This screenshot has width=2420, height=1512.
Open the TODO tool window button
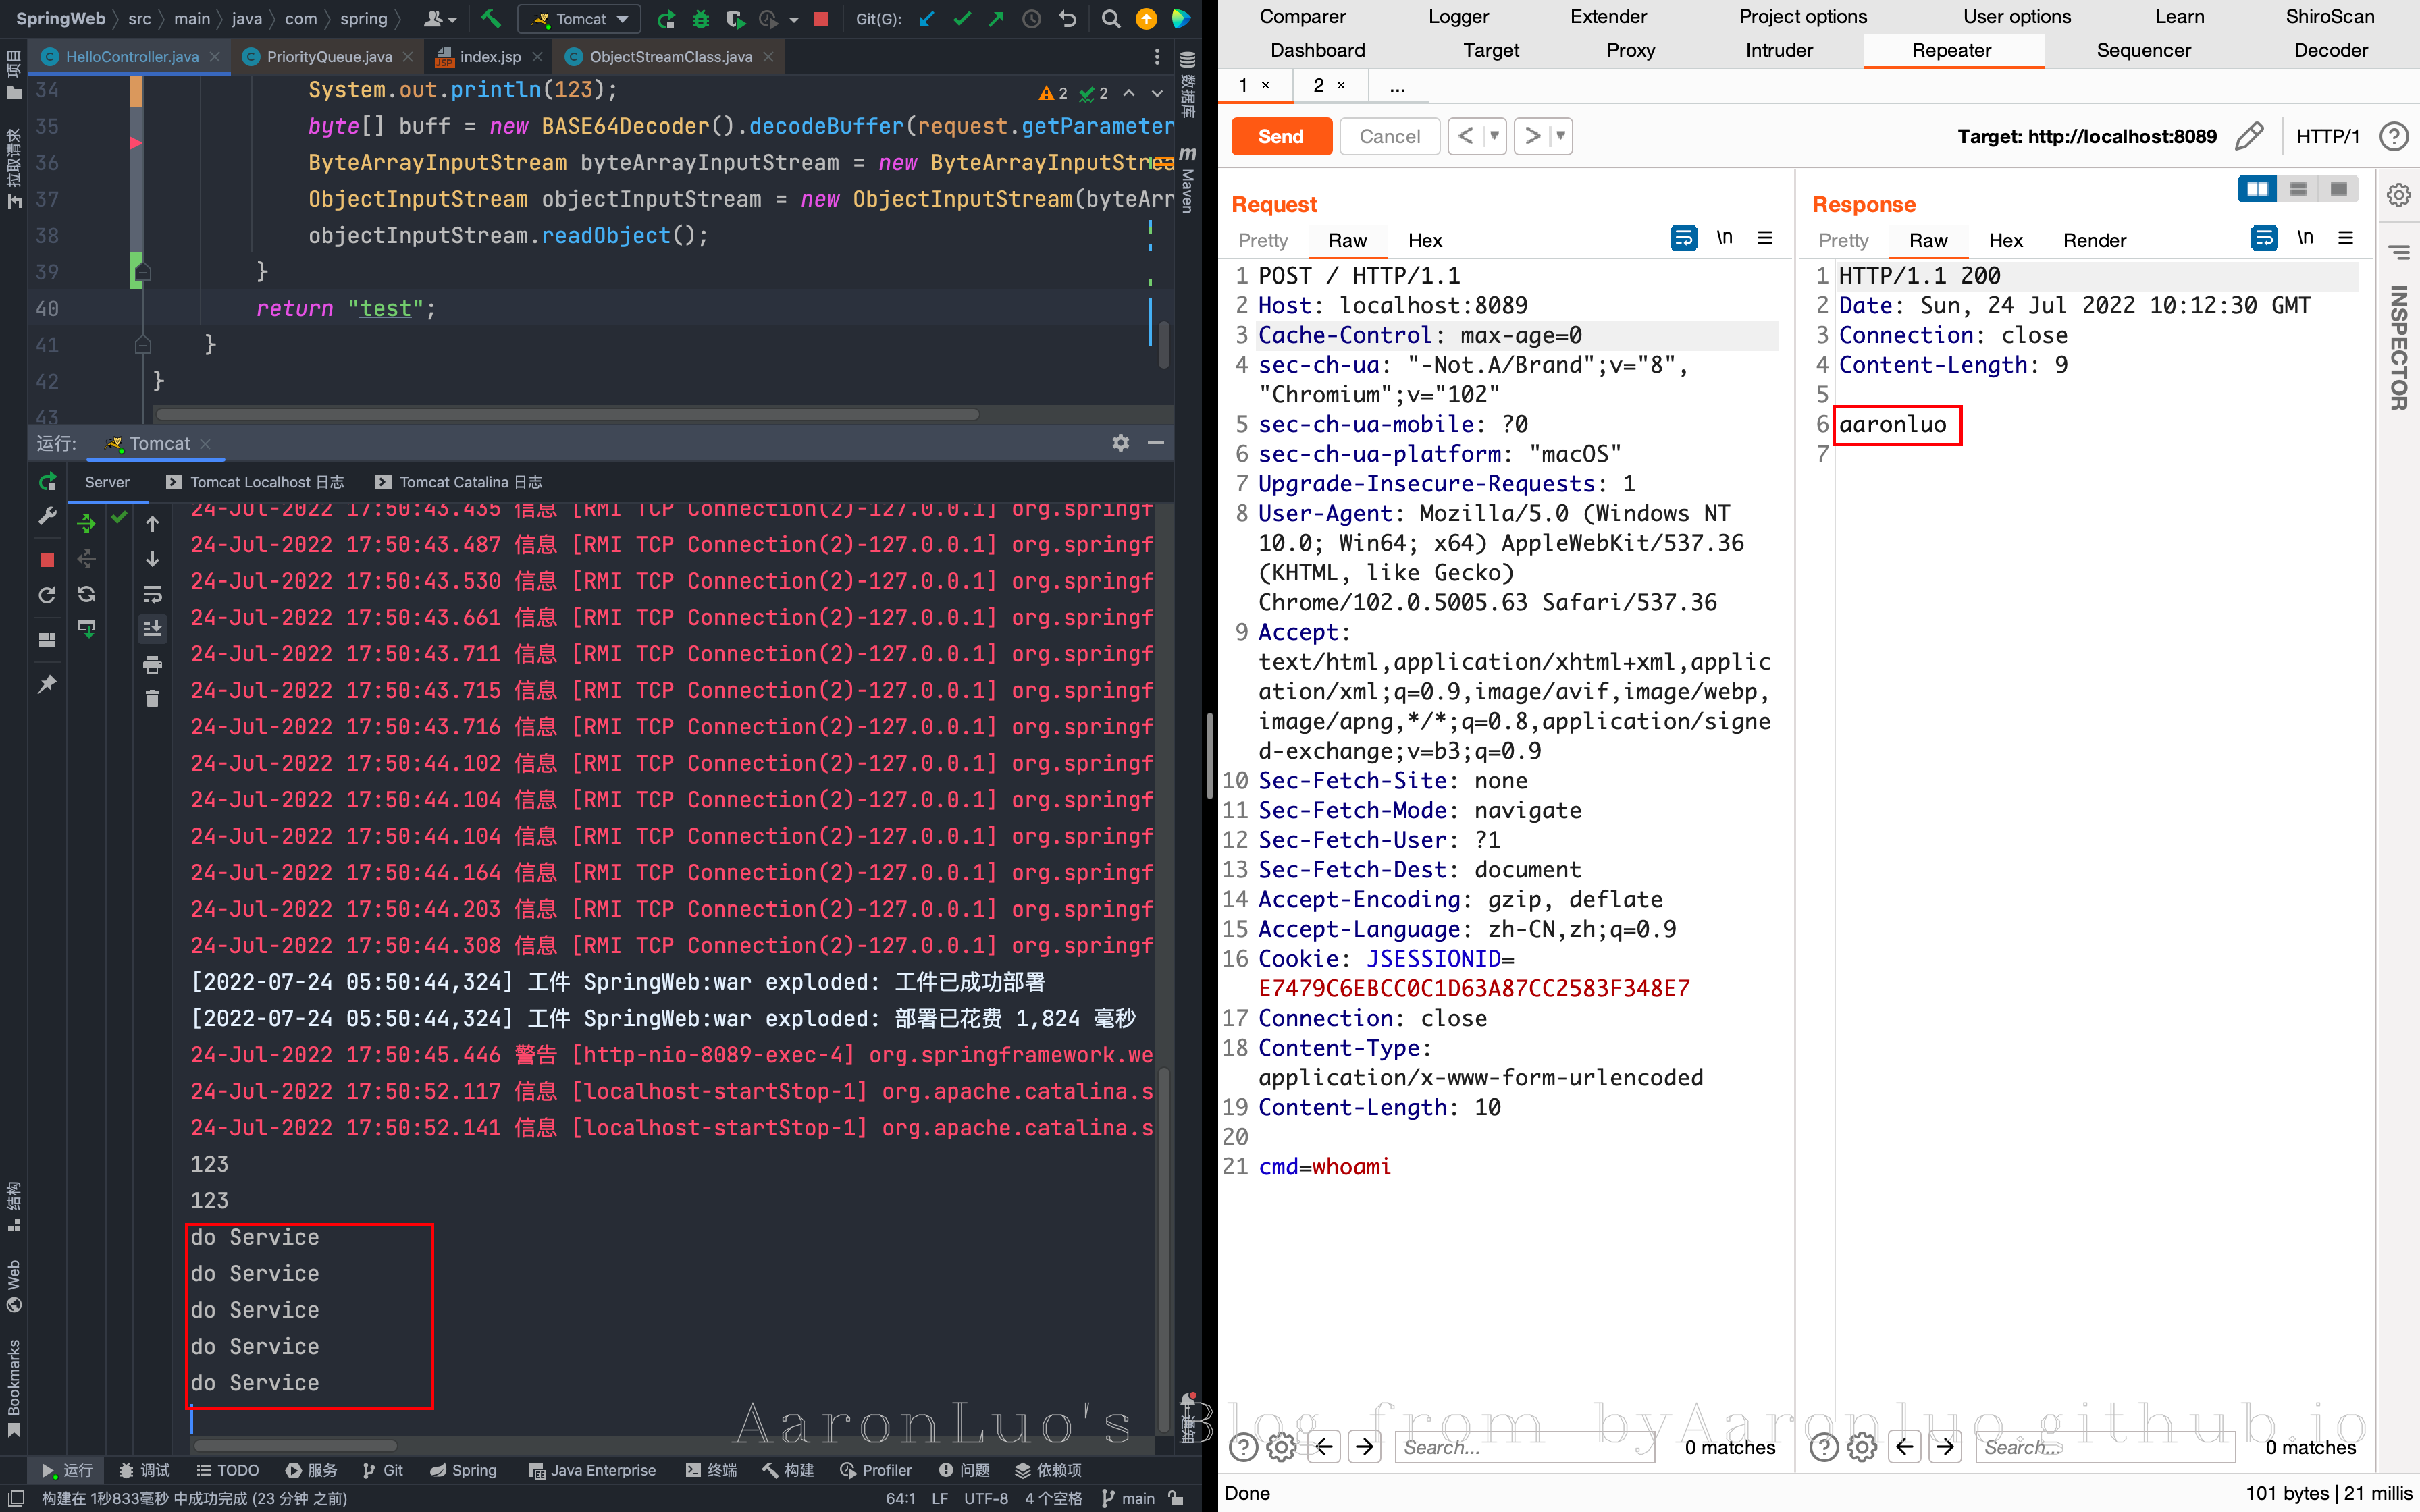227,1470
